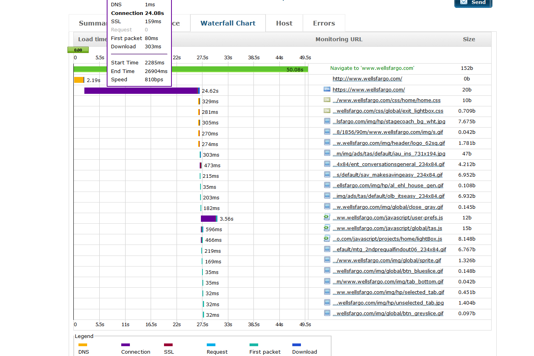
Task: Click the image icon beside ent_conversationsgeneral_234x84.gif
Action: pos(327,164)
